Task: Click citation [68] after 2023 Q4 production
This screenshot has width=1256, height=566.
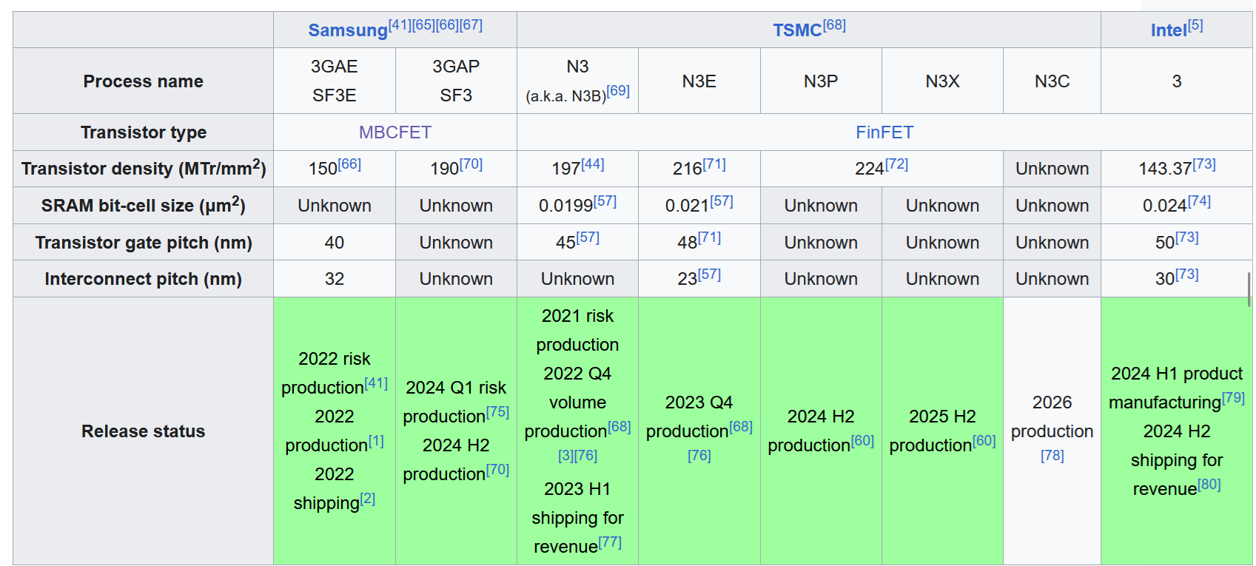Action: 741,426
